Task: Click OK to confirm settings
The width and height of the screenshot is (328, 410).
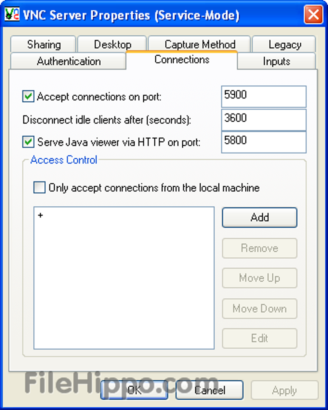Action: coord(134,390)
